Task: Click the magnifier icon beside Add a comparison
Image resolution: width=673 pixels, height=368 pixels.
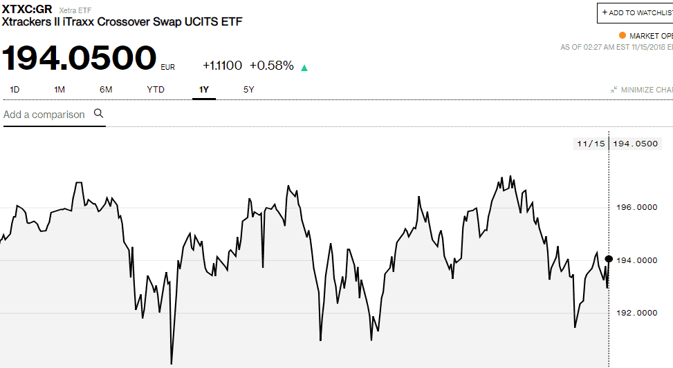Action: tap(98, 113)
